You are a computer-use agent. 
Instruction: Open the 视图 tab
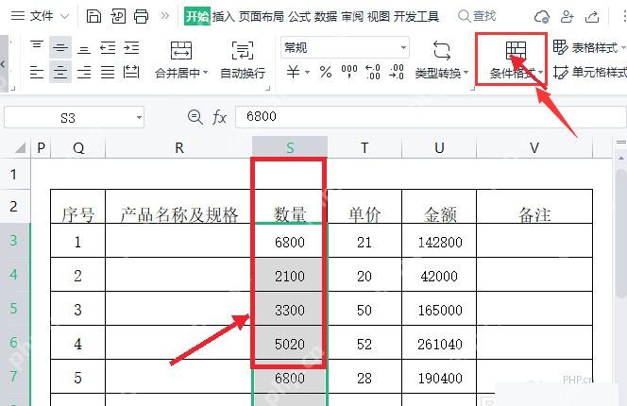pyautogui.click(x=379, y=16)
